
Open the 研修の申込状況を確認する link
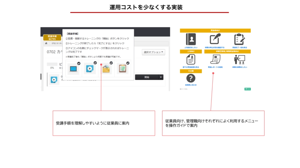[215, 48]
